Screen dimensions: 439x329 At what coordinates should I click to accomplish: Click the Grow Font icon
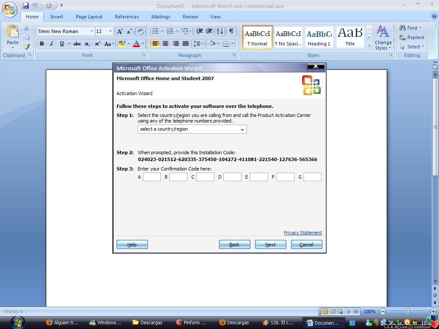tap(120, 31)
